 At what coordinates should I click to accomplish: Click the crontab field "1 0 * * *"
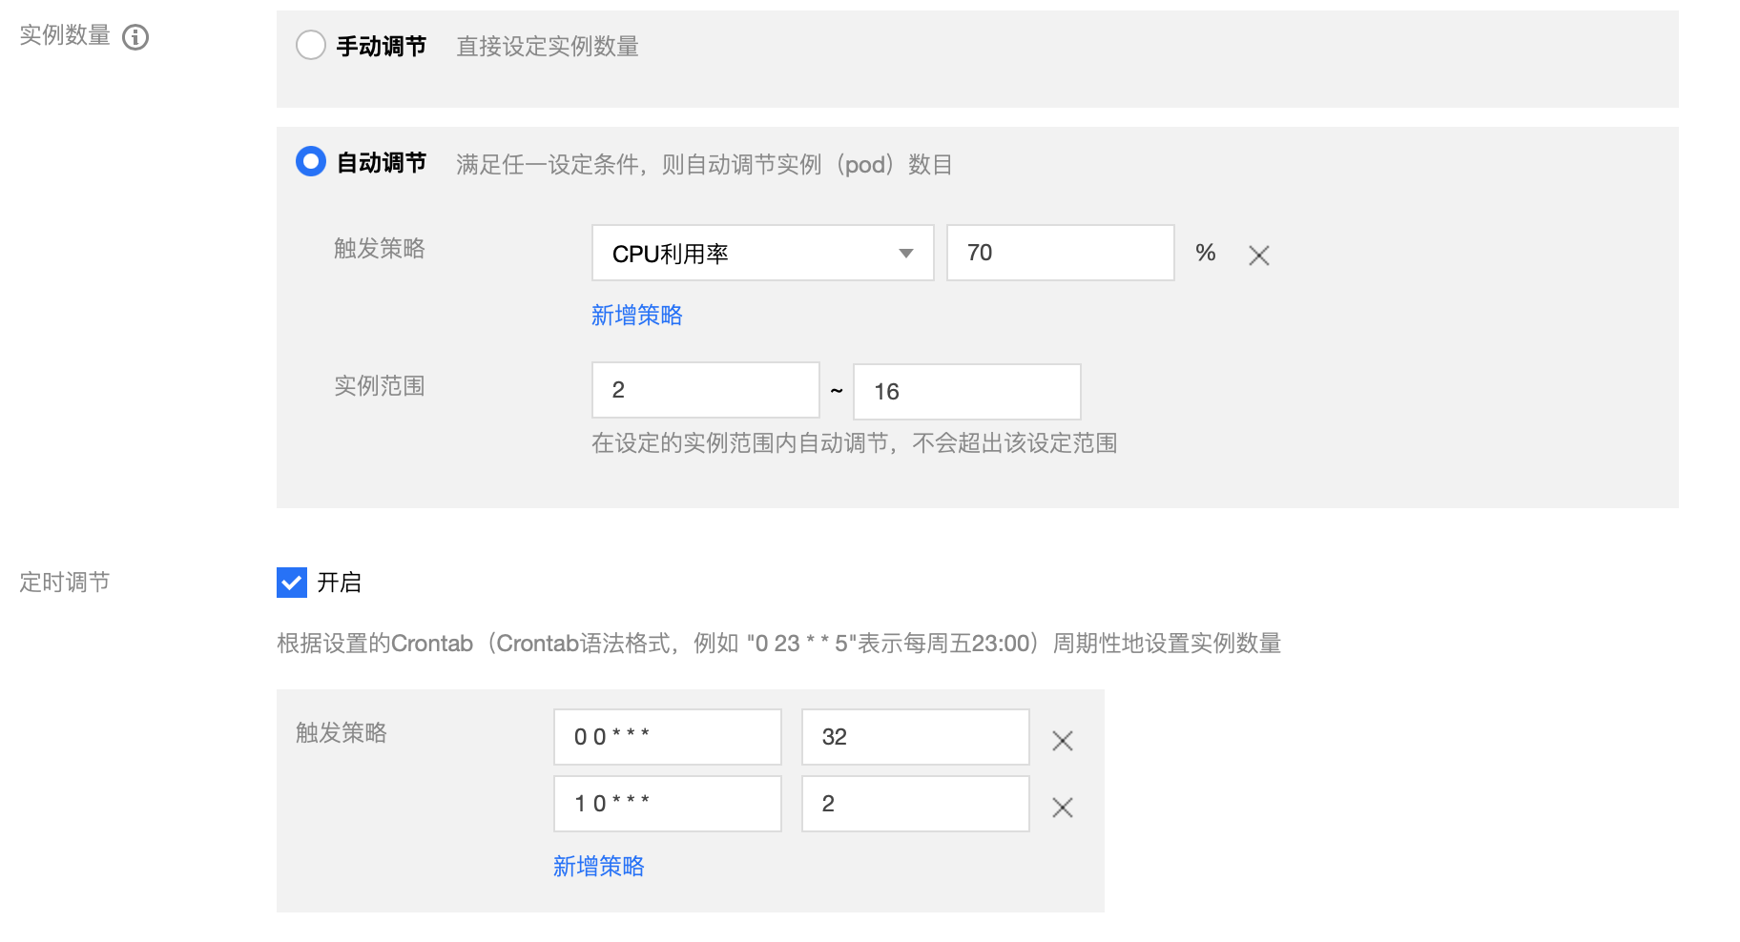pyautogui.click(x=667, y=804)
